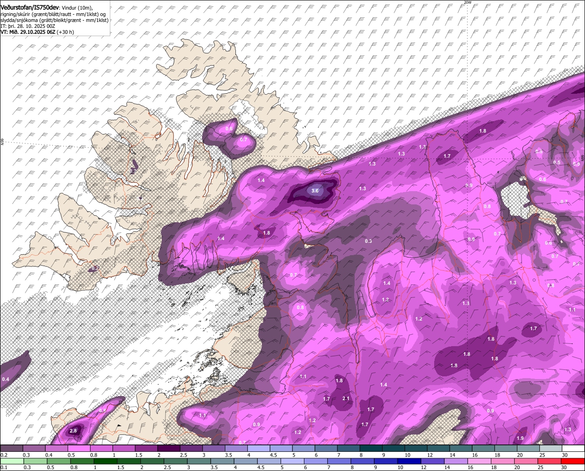The image size is (585, 471).
Task: Click the grey-green rain-scale swatch between 3 and 3.5
Action: click(199, 461)
